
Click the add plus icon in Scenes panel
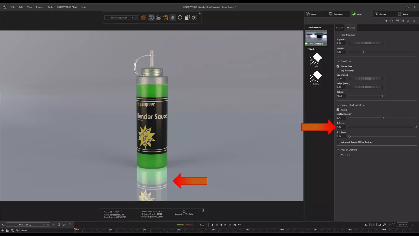tap(386, 21)
